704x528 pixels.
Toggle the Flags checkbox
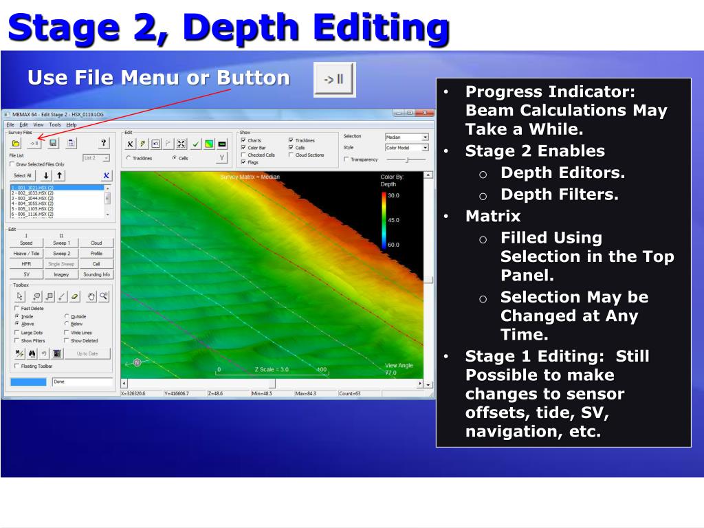(x=243, y=162)
